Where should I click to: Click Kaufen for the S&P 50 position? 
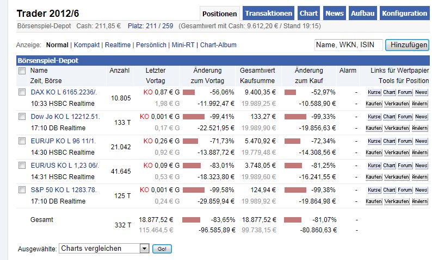pyautogui.click(x=374, y=201)
